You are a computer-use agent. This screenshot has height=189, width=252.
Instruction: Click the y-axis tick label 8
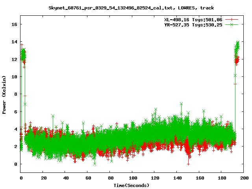[x=16, y=94]
